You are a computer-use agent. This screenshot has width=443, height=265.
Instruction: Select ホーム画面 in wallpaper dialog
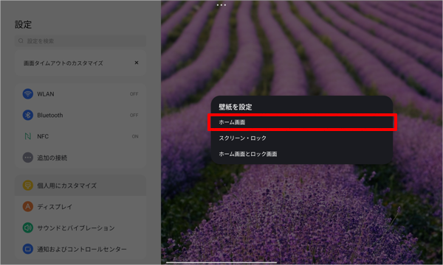point(302,122)
